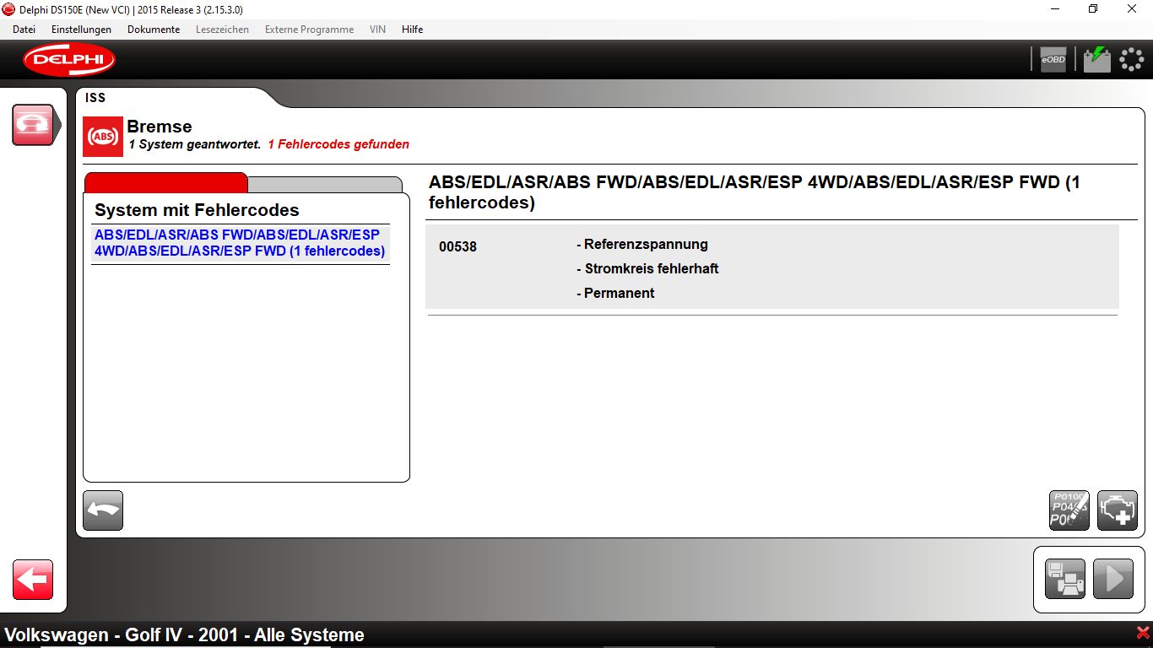Screen dimensions: 1153x648
Task: Click the VIN menu item
Action: (377, 30)
